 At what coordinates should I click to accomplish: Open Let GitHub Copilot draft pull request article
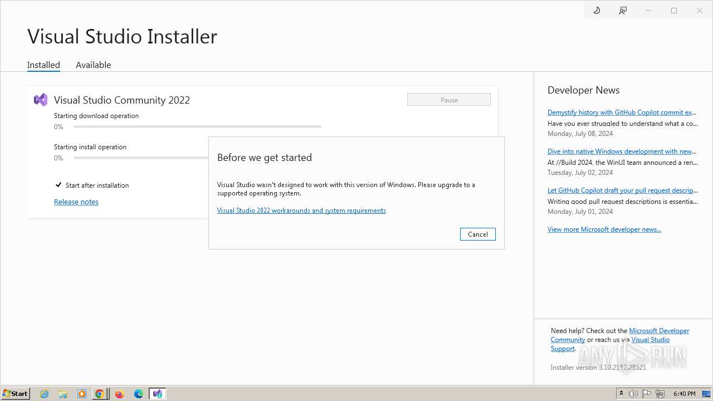[623, 190]
